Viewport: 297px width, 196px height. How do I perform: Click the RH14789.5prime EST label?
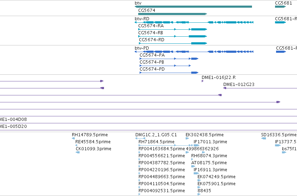point(90,135)
